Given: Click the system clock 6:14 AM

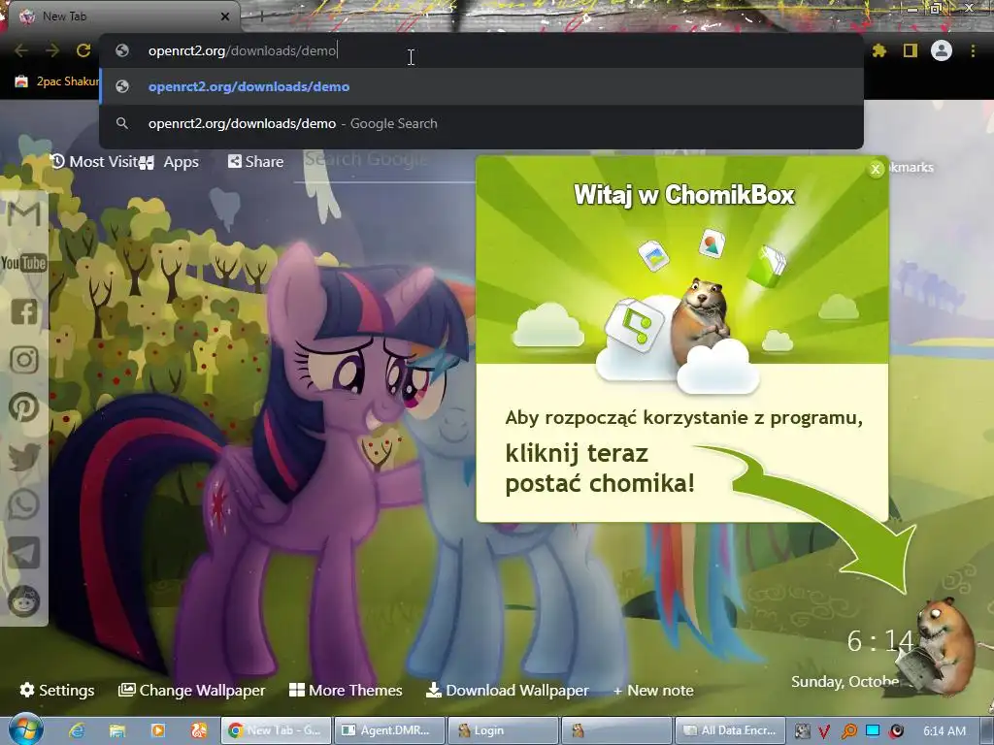Looking at the screenshot, I should click(944, 731).
